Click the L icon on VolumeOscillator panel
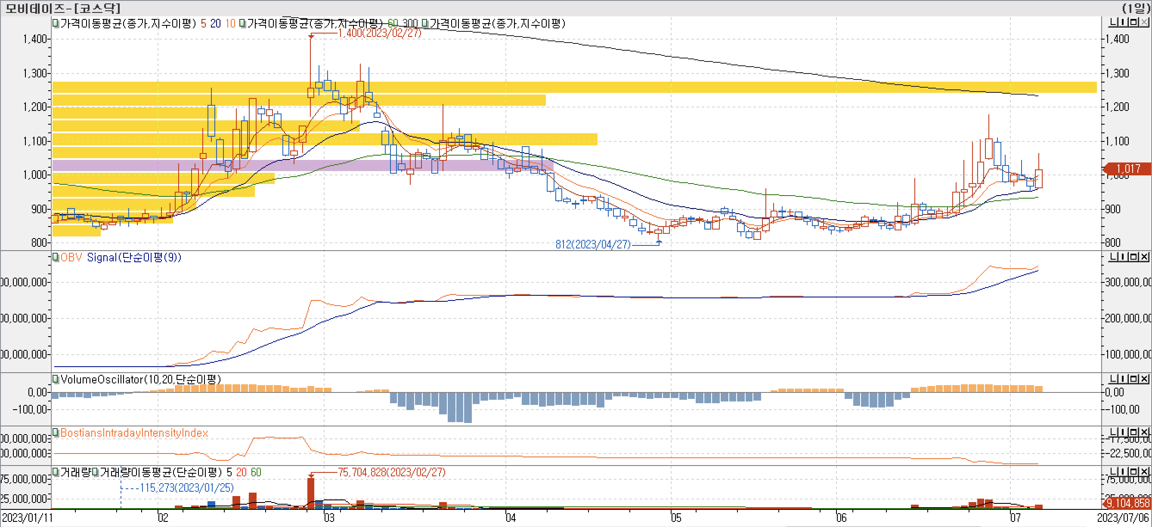 1114,379
